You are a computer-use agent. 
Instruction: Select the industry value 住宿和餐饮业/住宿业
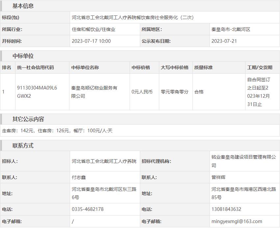[x=93, y=29]
